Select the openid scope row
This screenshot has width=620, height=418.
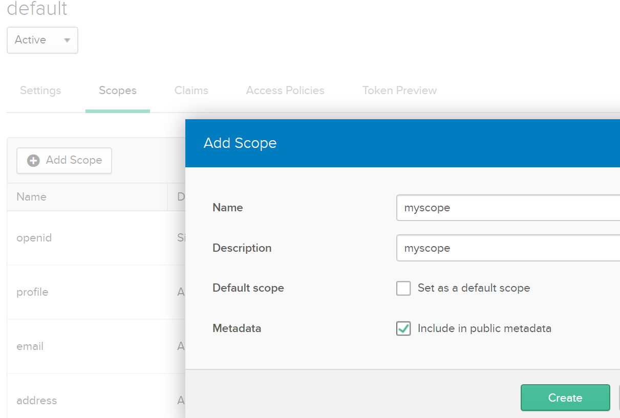point(34,238)
